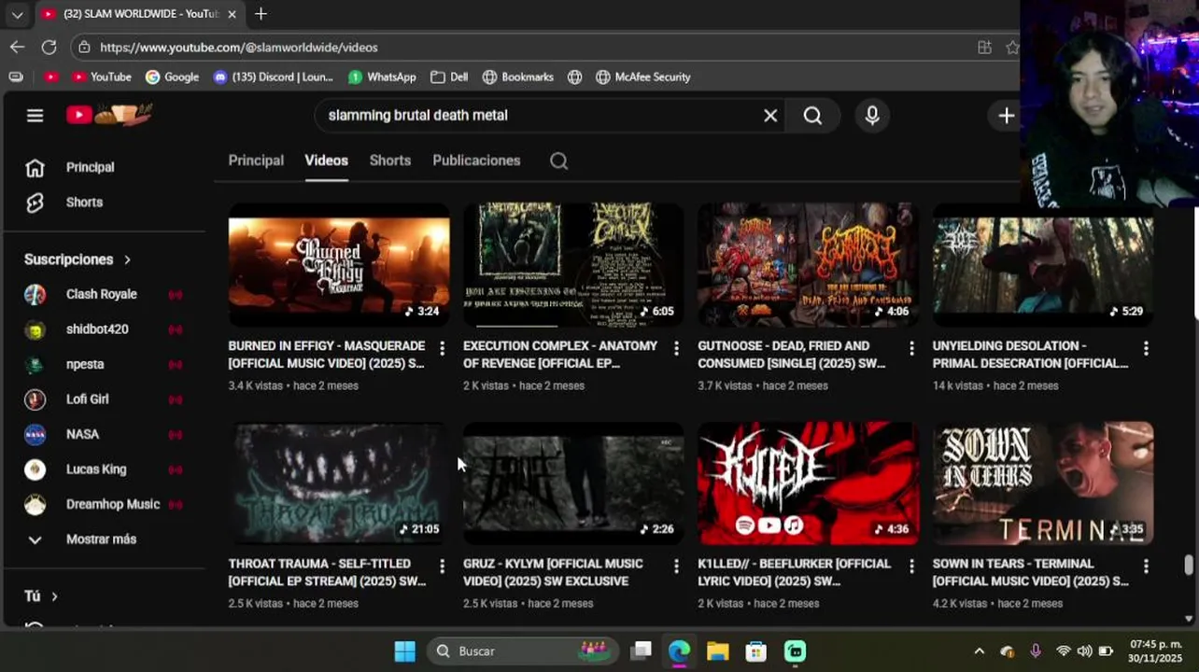Play the Throat Trauma thumbnail
The width and height of the screenshot is (1199, 672).
click(x=339, y=483)
